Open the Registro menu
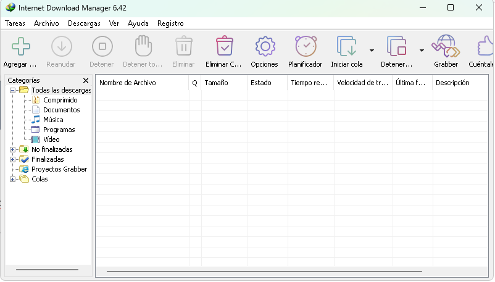The image size is (495, 282). click(170, 23)
